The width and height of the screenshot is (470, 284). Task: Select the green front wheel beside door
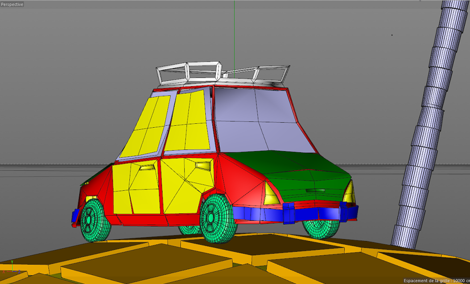pos(217,218)
